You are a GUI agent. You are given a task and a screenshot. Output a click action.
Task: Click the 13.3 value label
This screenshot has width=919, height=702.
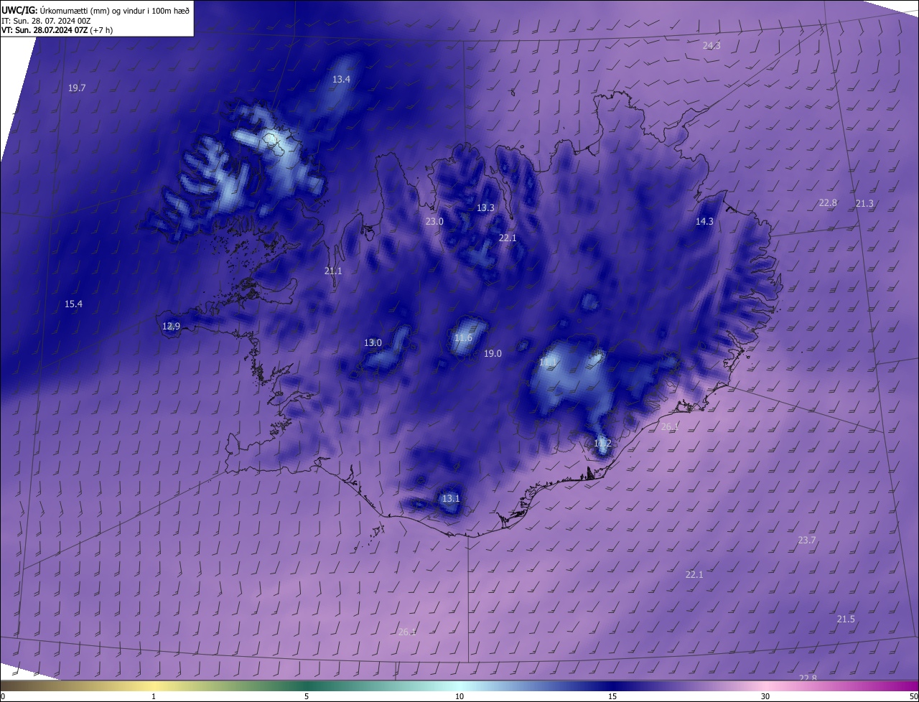(x=485, y=207)
